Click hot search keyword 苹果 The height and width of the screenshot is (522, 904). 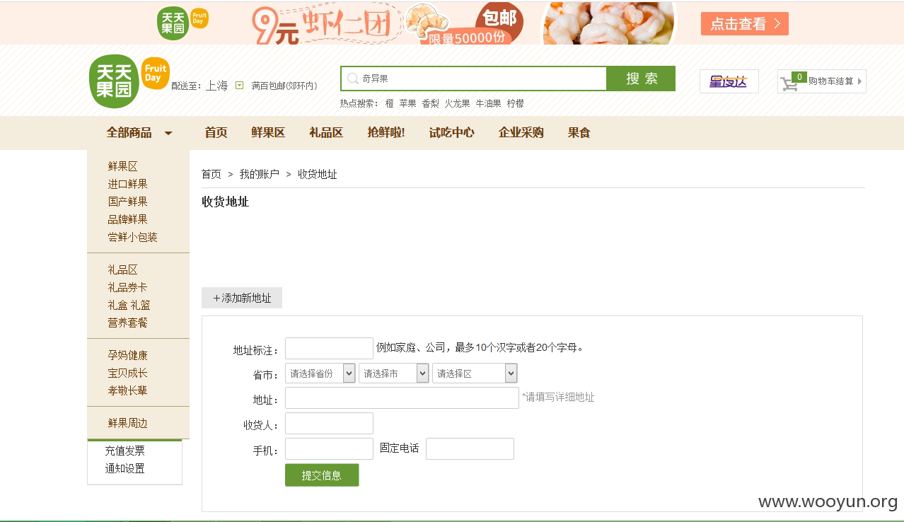[x=407, y=103]
